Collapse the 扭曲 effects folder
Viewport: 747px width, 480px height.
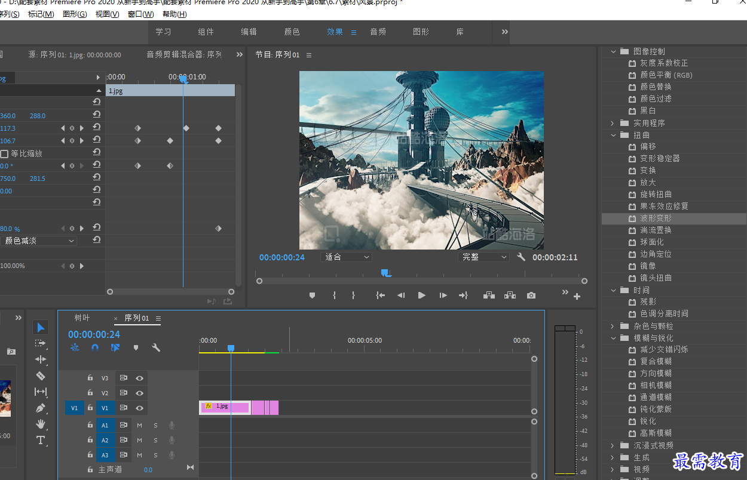pos(613,135)
